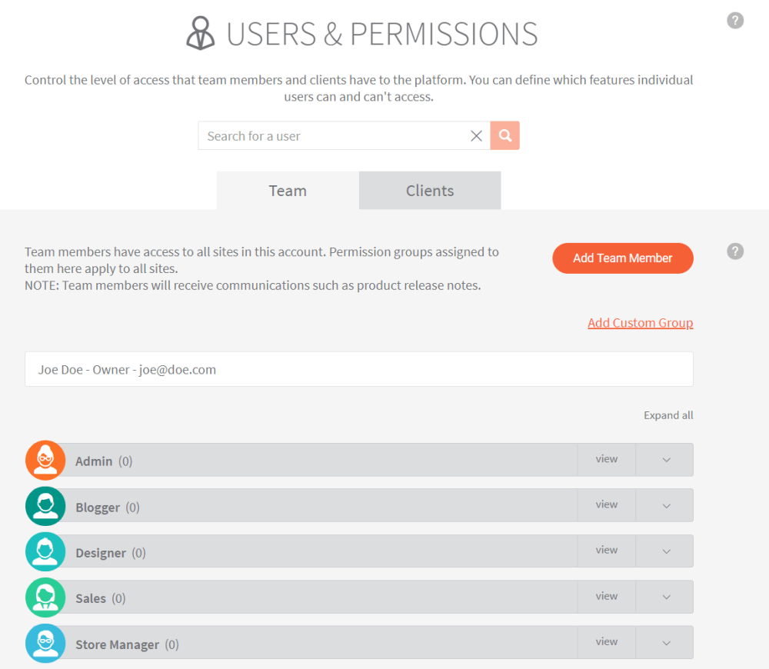
Task: View the Store Manager group permissions
Action: click(x=607, y=642)
